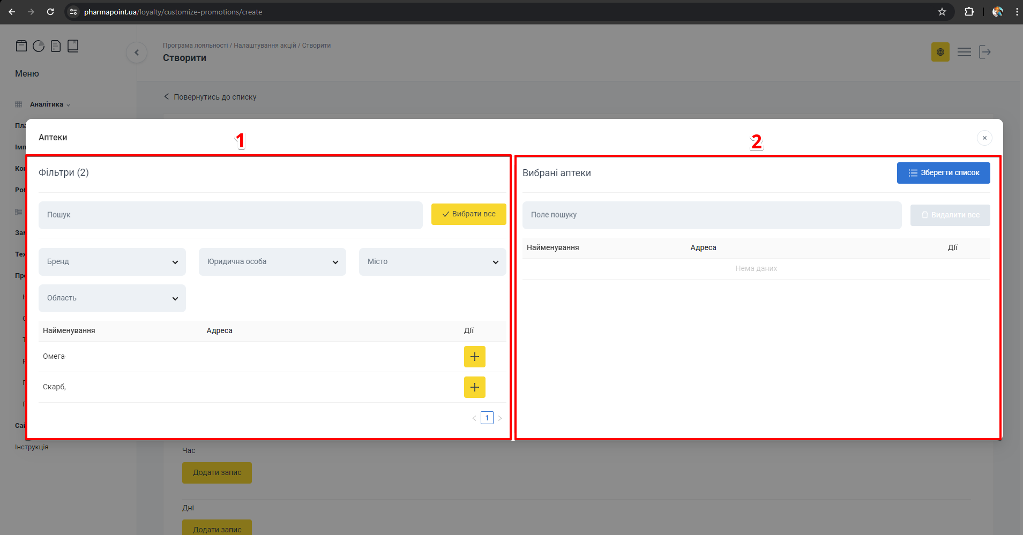Viewport: 1023px width, 535px height.
Task: Bookmark this page with star icon
Action: (x=942, y=12)
